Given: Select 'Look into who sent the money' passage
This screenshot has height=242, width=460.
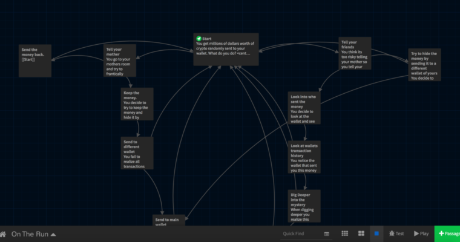Looking at the screenshot, I should pos(304,108).
